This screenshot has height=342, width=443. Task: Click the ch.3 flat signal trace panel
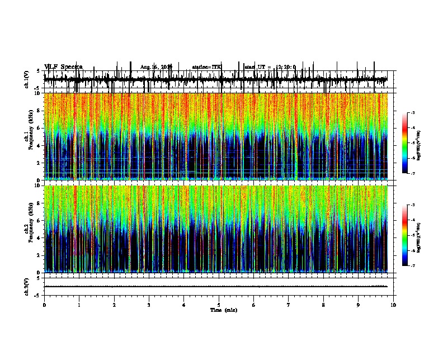click(x=219, y=287)
